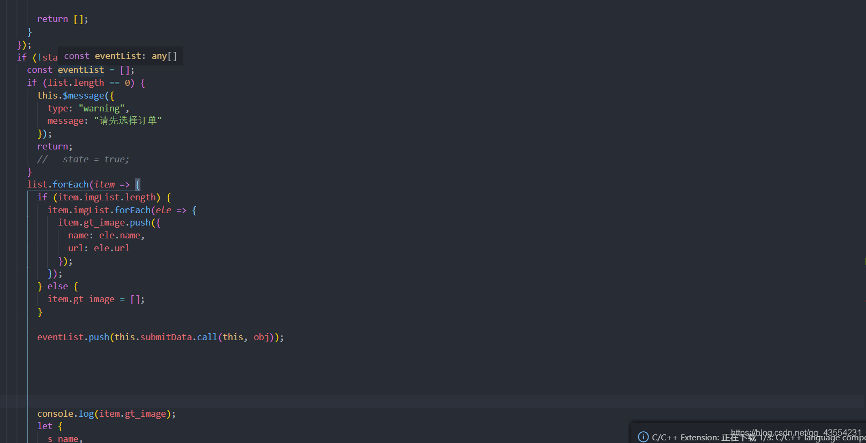866x443 pixels.
Task: Click 'url: ele.url' line
Action: pos(99,248)
